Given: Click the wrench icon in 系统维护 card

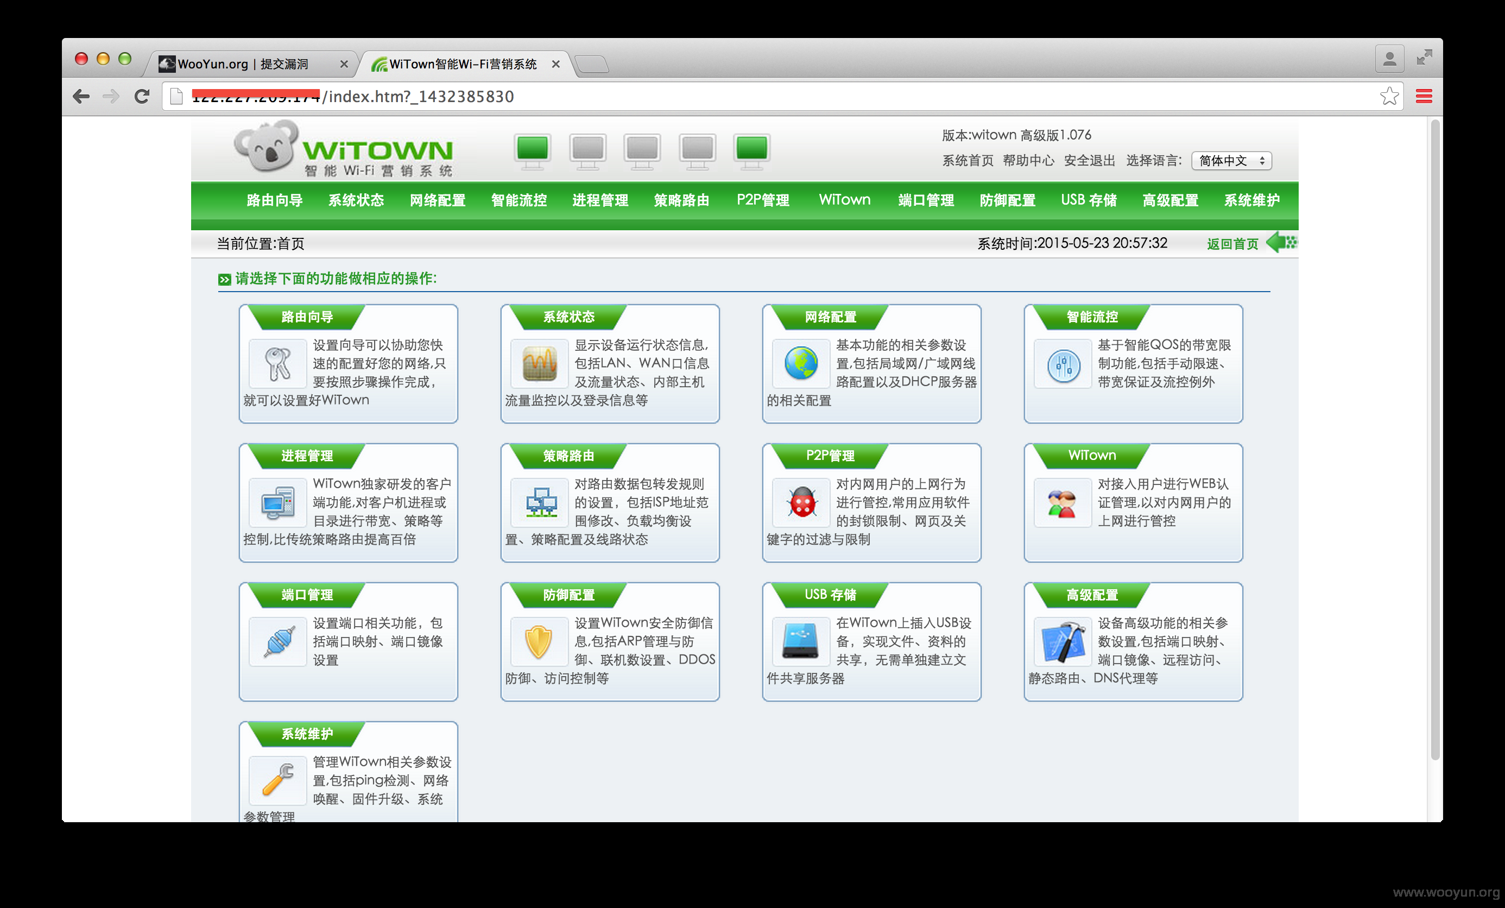Looking at the screenshot, I should tap(278, 781).
